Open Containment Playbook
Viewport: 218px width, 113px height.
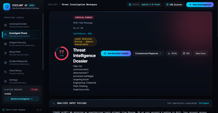(x=148, y=53)
